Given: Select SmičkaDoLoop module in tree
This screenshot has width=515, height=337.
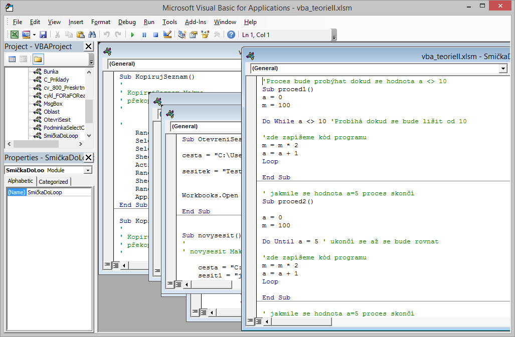Looking at the screenshot, I should (61, 136).
